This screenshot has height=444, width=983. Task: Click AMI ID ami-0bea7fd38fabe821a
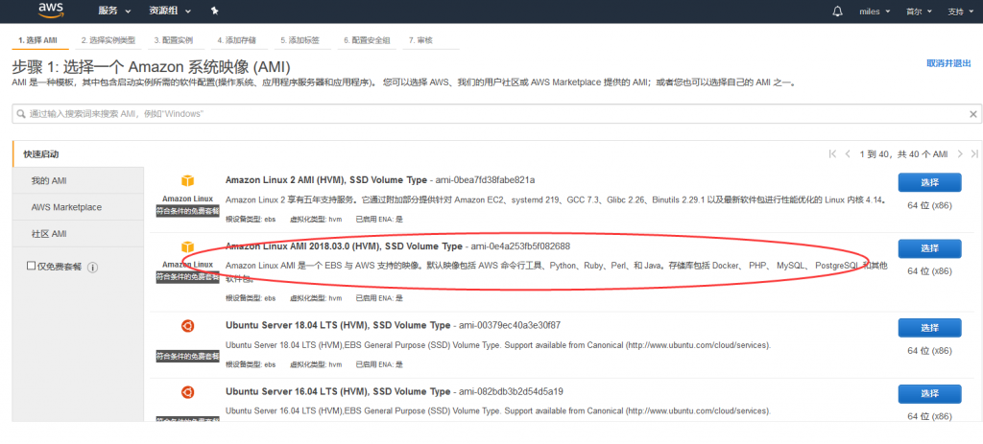[486, 179]
